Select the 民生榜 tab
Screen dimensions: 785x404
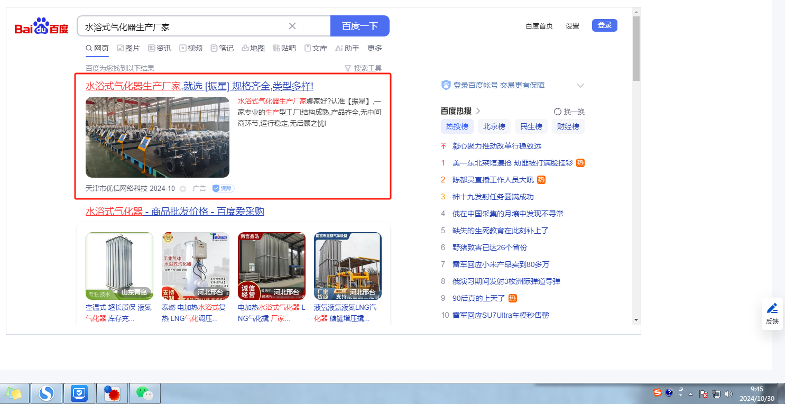click(x=531, y=126)
